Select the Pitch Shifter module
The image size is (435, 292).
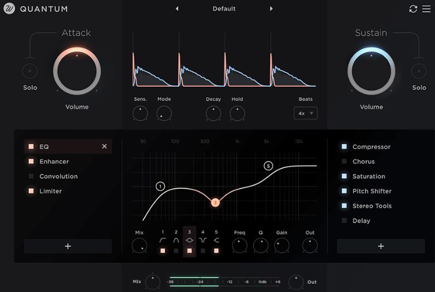pos(372,191)
